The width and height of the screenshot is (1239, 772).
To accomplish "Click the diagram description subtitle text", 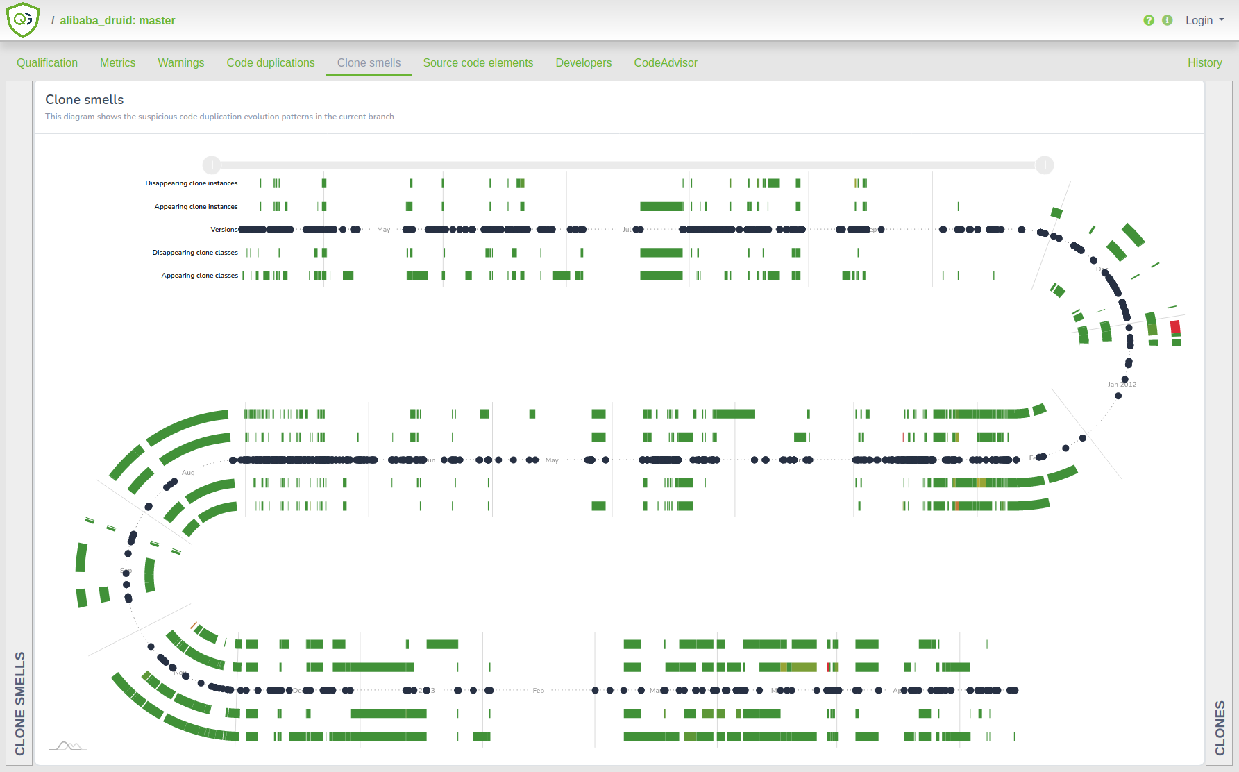I will click(x=219, y=117).
